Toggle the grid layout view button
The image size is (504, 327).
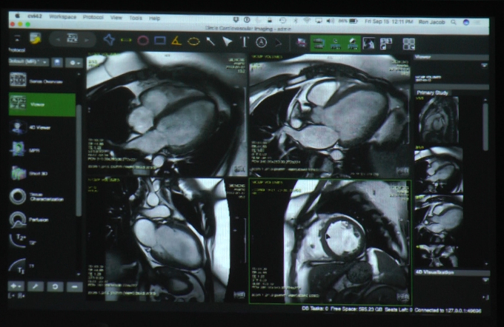(x=408, y=44)
